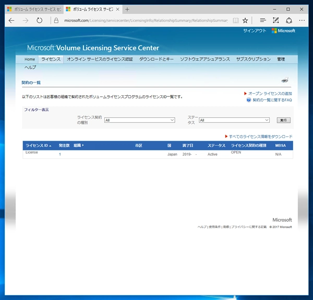Click the FAQ question mark icon
This screenshot has height=300, width=313.
point(248,100)
